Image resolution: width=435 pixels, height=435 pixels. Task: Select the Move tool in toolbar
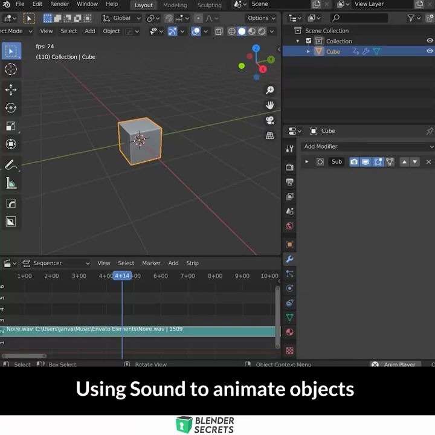coord(11,89)
